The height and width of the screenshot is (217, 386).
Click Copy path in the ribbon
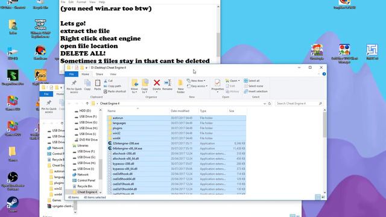tap(113, 86)
